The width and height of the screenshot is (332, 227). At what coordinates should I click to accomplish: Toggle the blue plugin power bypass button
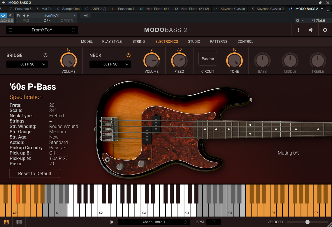3,15
